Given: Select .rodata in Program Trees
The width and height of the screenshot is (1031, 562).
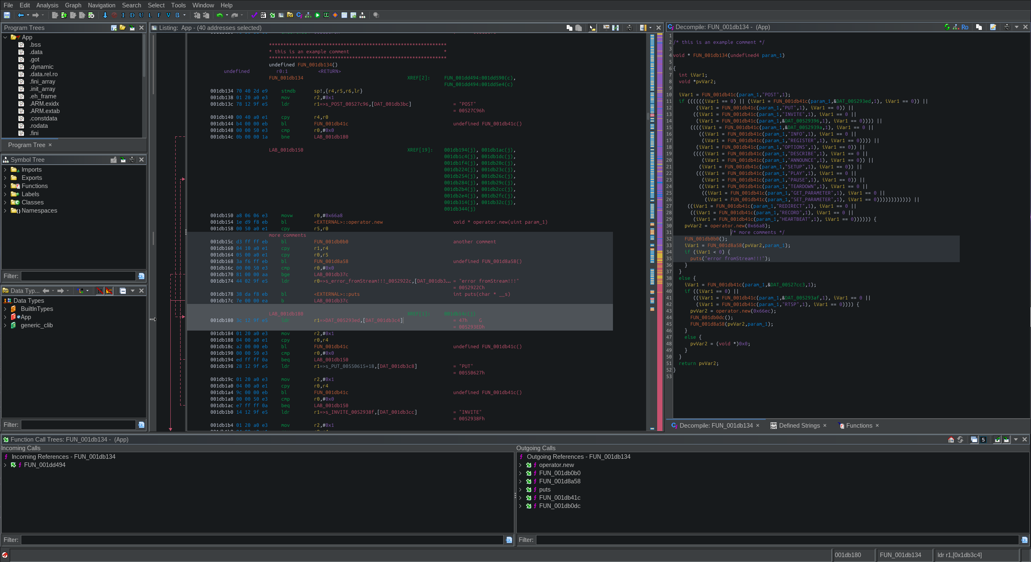Looking at the screenshot, I should [x=38, y=126].
